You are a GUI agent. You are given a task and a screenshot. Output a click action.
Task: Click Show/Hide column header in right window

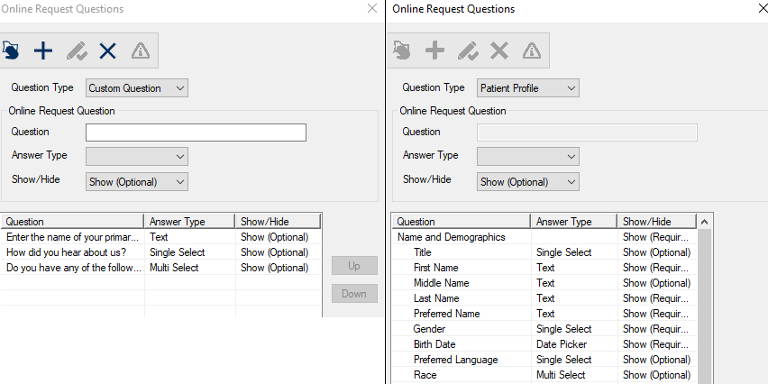pyautogui.click(x=657, y=222)
